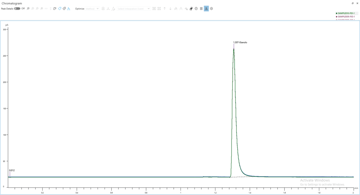Click the zoom out magnifier icon
The height and width of the screenshot is (195, 360).
click(33, 8)
